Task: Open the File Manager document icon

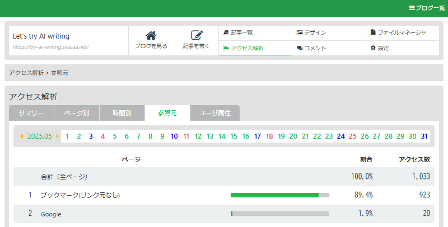Action: [373, 32]
